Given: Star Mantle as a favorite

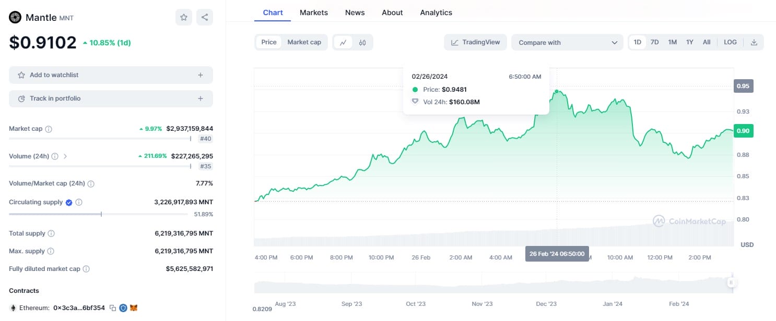Looking at the screenshot, I should [184, 17].
